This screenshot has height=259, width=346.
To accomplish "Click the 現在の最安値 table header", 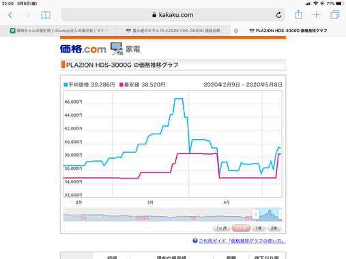I will tap(171, 258).
